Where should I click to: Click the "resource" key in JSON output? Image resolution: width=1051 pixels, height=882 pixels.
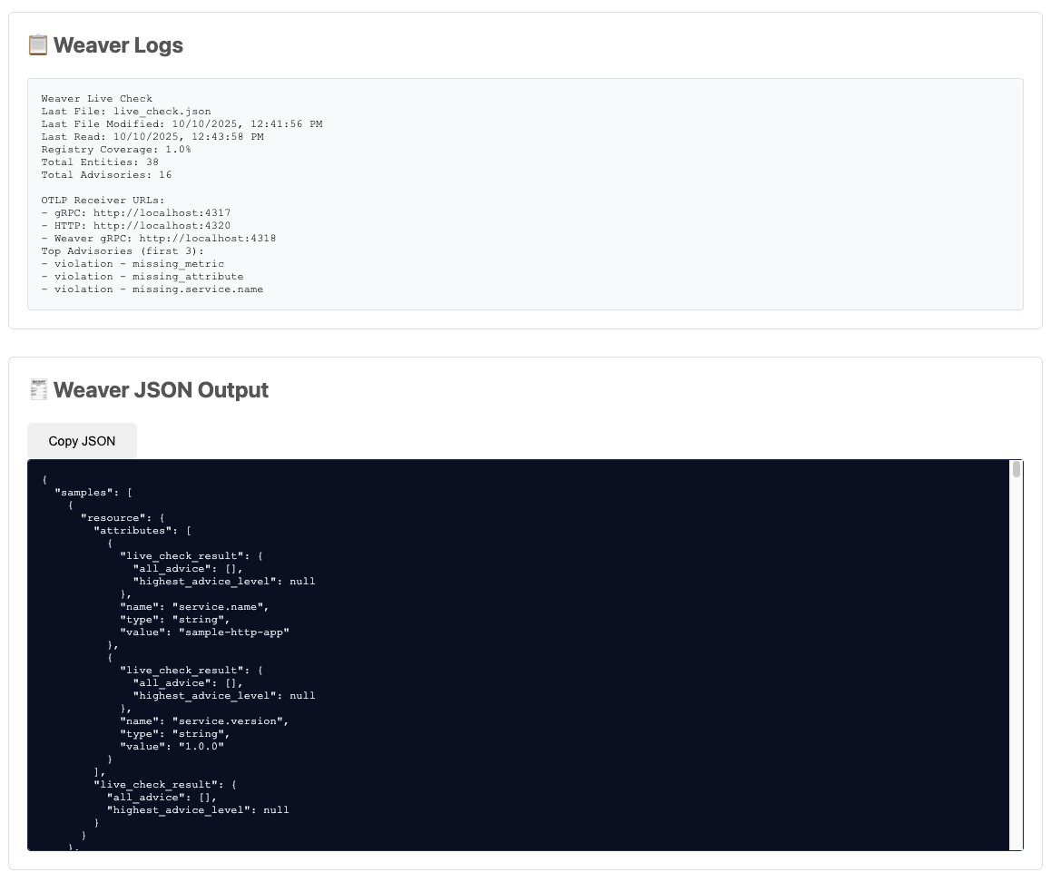coord(113,518)
